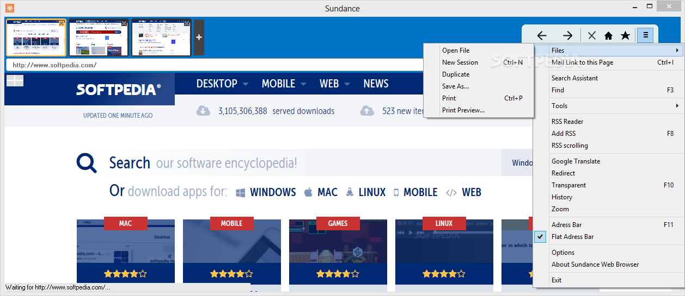Image resolution: width=685 pixels, height=296 pixels.
Task: Focus the address bar with softpedia URL
Action: [x=215, y=65]
